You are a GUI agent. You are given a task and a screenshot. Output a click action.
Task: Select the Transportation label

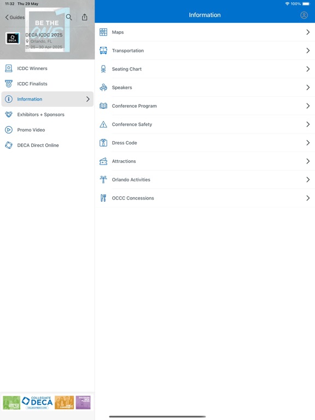(128, 51)
